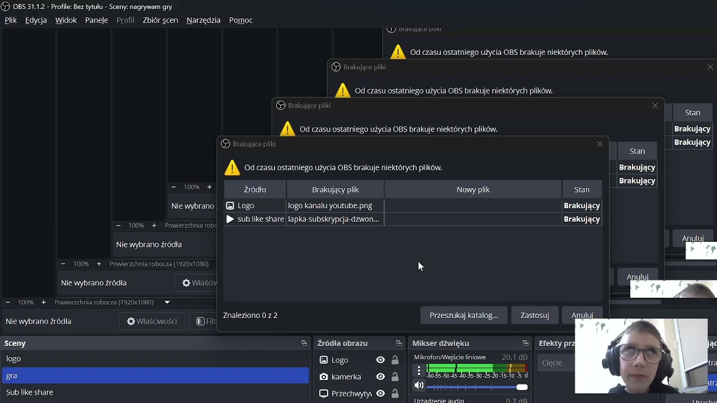Open the Plik menu
Viewport: 717px width, 403px height.
point(11,20)
